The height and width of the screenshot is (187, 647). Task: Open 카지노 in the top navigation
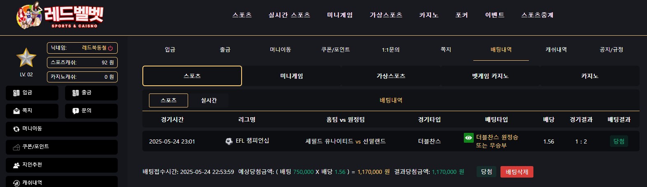(429, 15)
